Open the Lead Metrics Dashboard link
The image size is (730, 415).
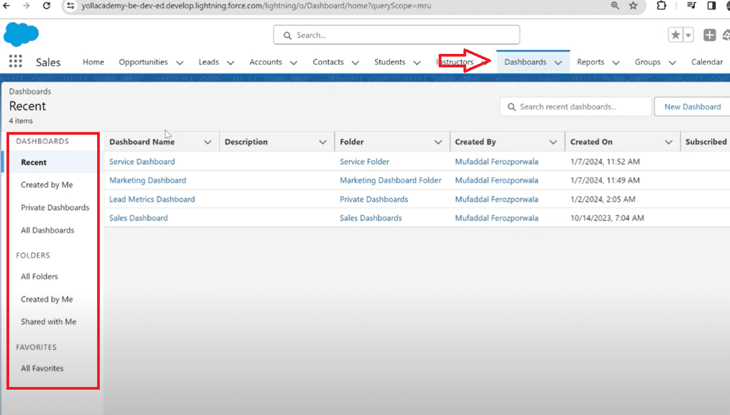click(x=152, y=199)
